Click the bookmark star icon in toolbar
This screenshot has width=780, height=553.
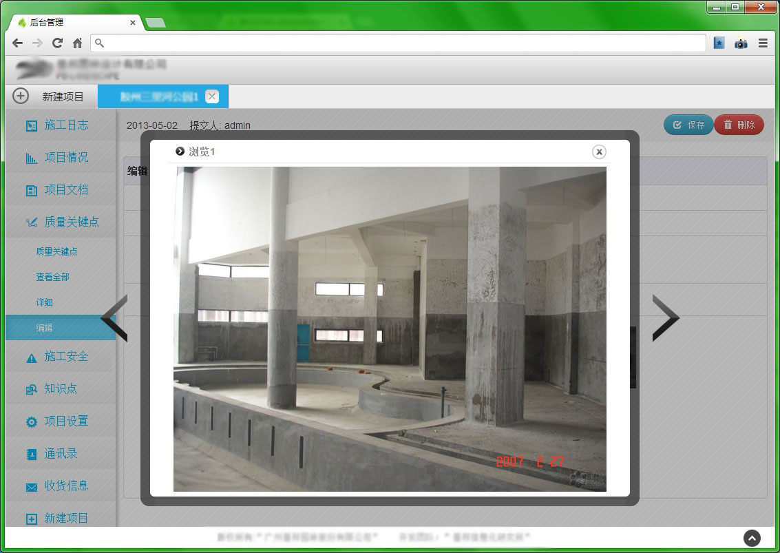719,43
